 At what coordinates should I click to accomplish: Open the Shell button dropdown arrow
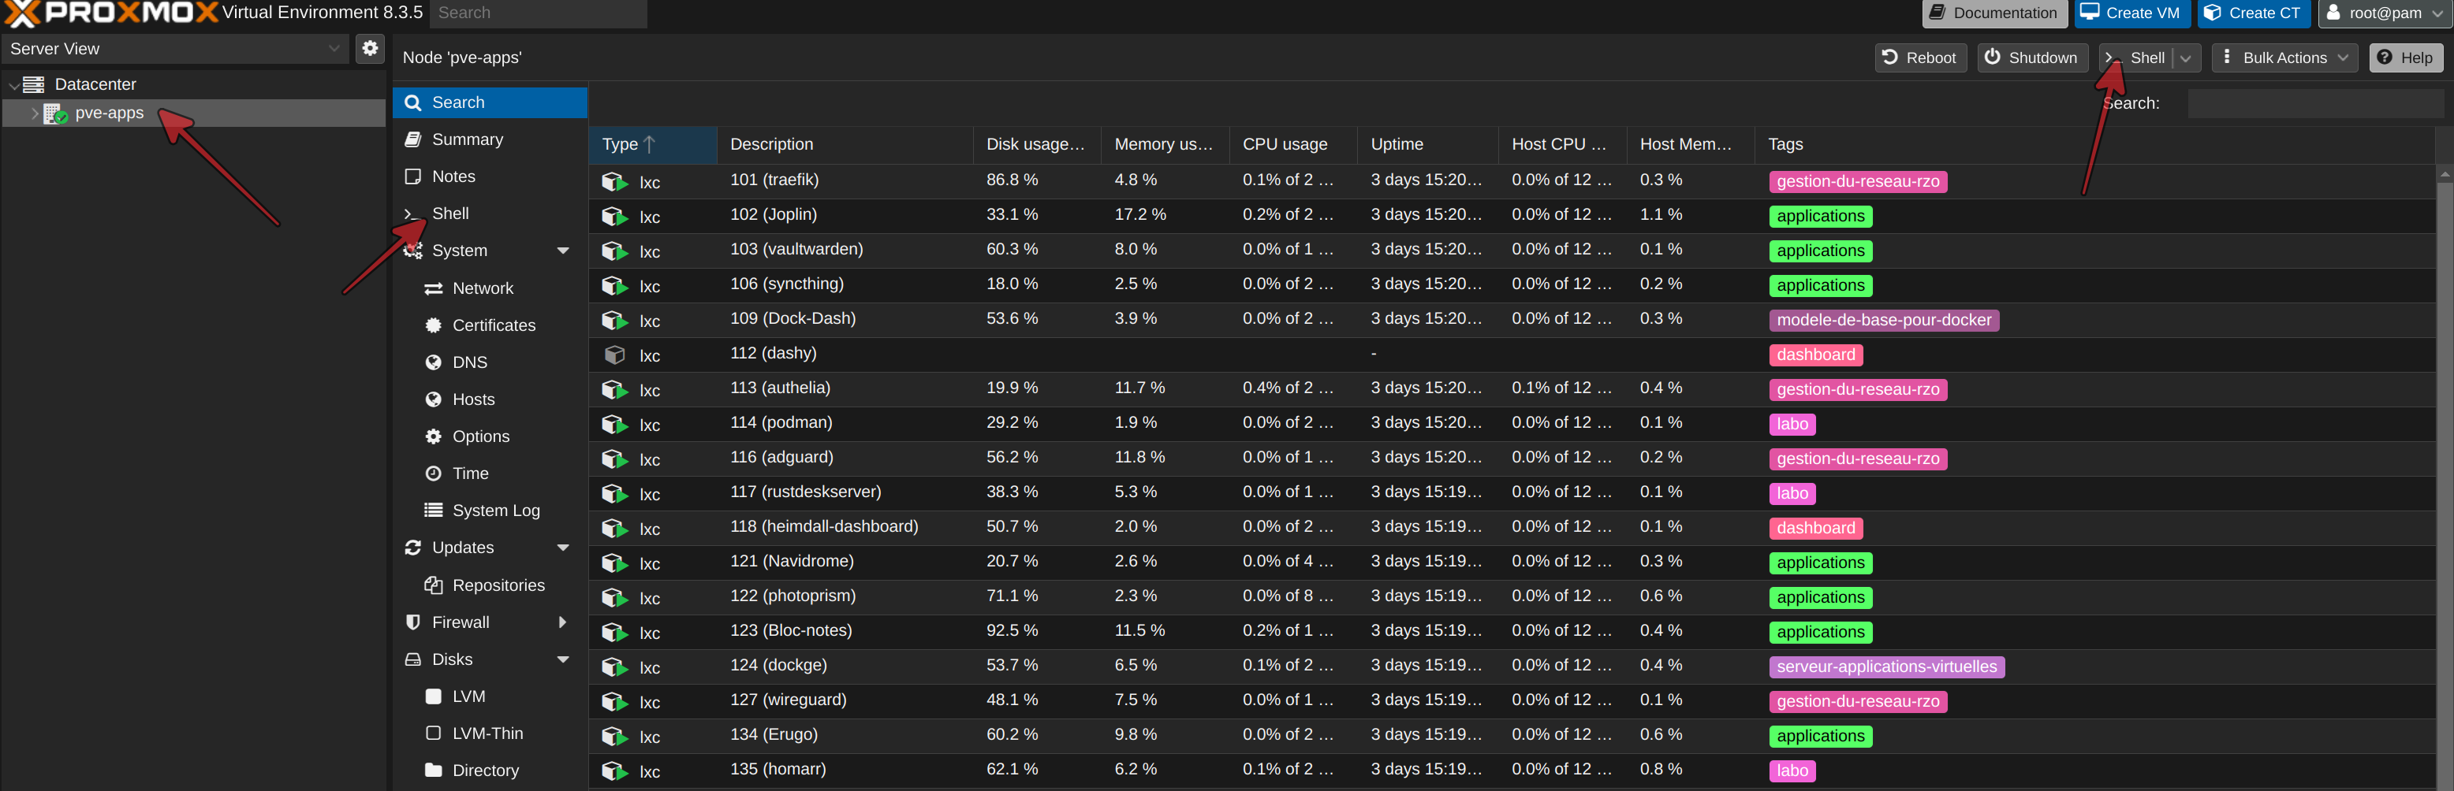pyautogui.click(x=2185, y=58)
